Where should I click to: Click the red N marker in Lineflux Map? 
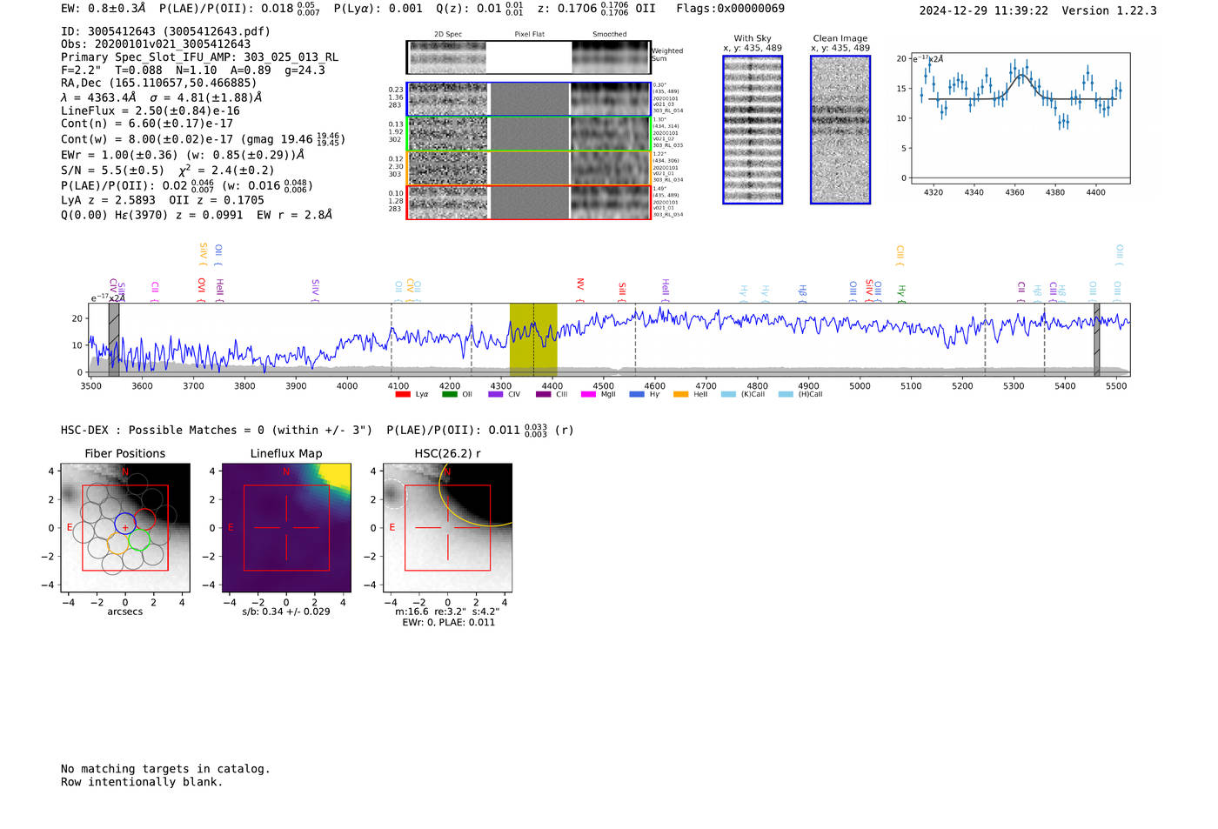285,472
